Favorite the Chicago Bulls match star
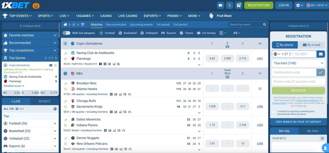Viewport: 329px width, 153px height. point(66,107)
